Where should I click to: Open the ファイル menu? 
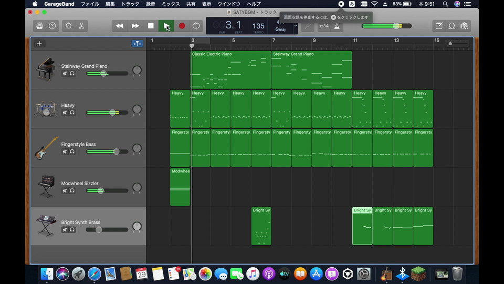coord(90,4)
